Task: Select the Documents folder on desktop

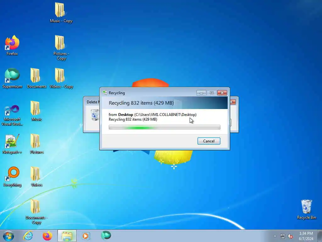Action: (36, 78)
